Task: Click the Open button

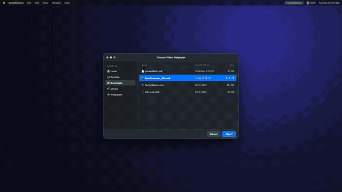Action: point(229,134)
